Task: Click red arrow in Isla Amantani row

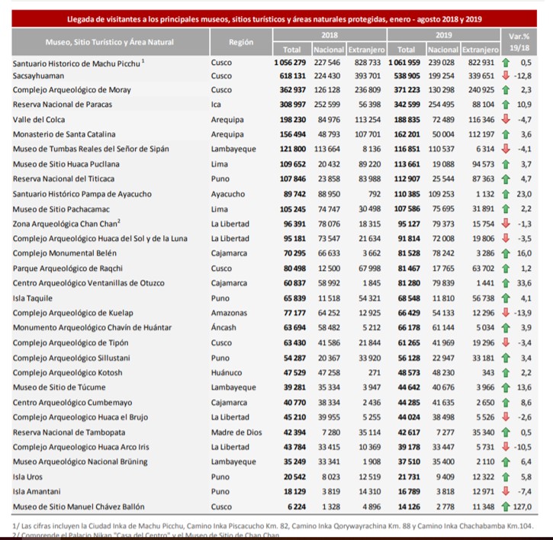Action: [506, 491]
